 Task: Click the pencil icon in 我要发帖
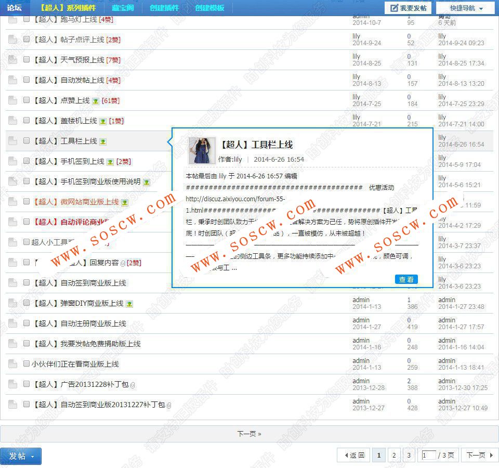tap(394, 8)
